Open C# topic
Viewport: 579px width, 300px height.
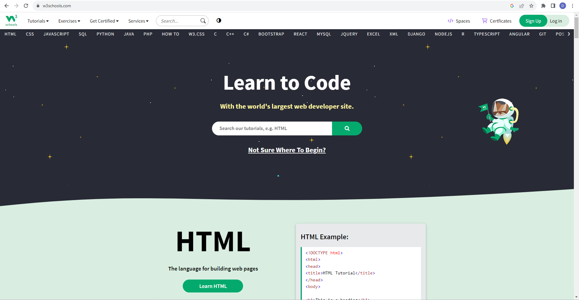point(246,34)
